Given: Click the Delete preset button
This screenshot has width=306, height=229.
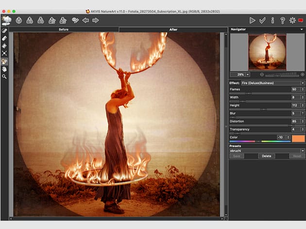Looking at the screenshot, I should point(267,156).
